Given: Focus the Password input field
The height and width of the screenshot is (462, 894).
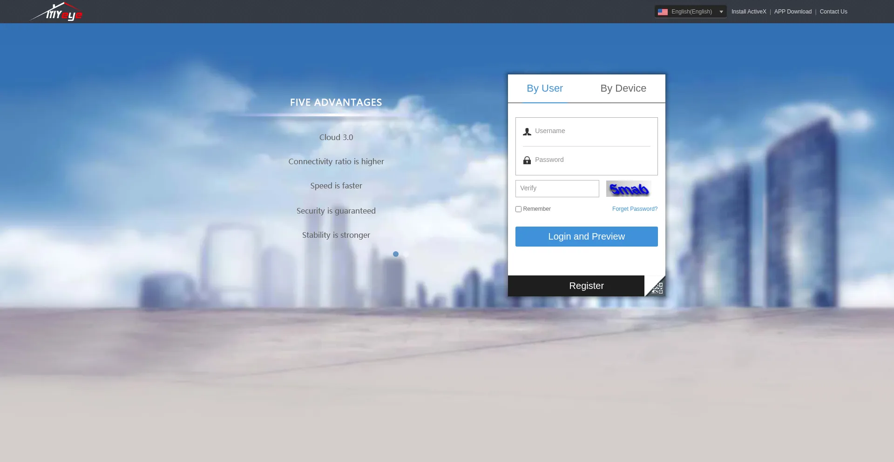Looking at the screenshot, I should point(591,160).
